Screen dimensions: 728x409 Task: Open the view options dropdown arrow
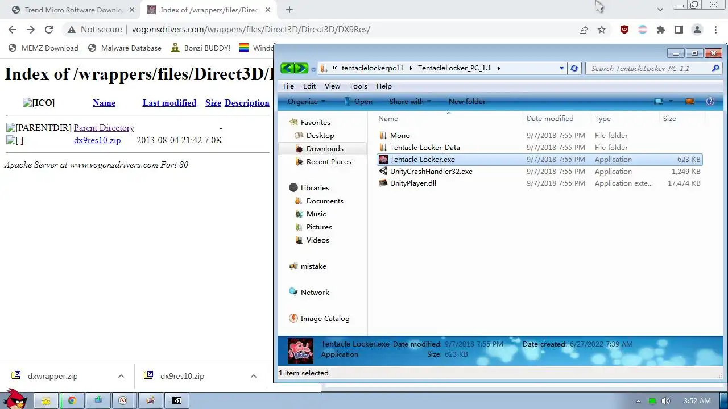671,102
